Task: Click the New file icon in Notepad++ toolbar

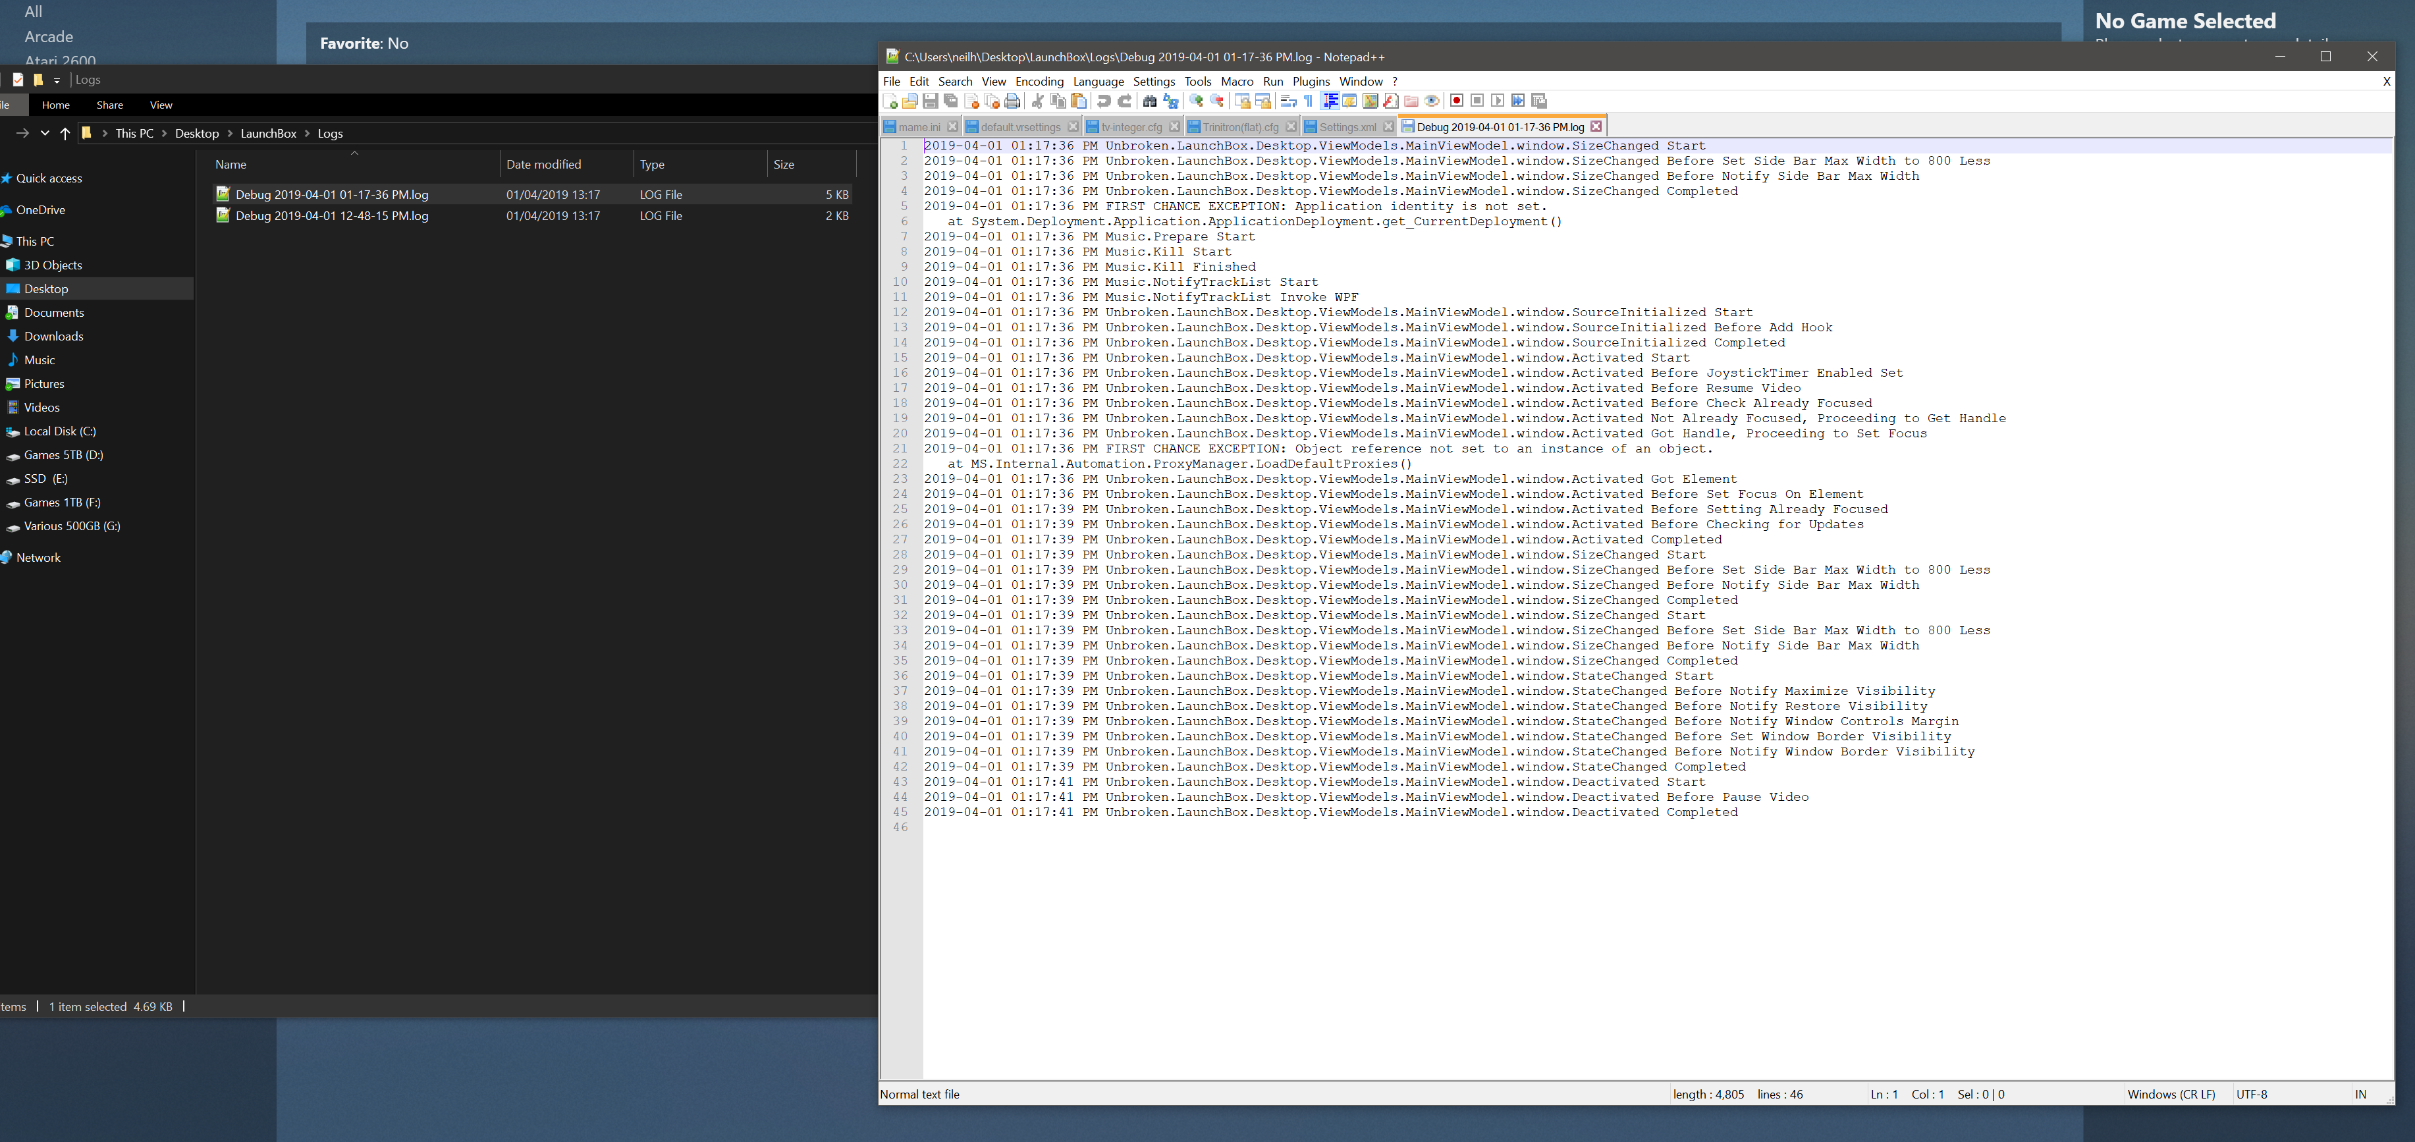Action: (890, 101)
